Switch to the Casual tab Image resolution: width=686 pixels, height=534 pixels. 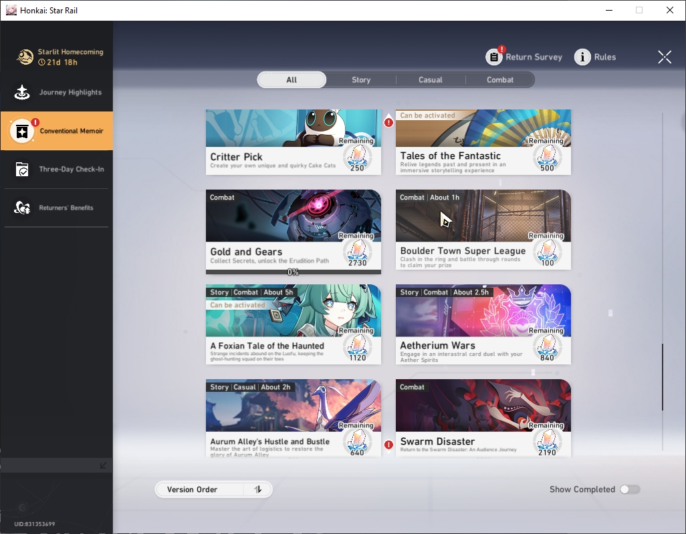430,80
